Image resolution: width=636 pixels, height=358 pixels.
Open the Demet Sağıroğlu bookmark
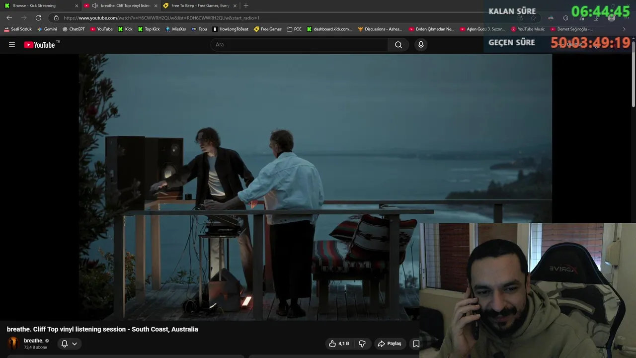[x=571, y=29]
